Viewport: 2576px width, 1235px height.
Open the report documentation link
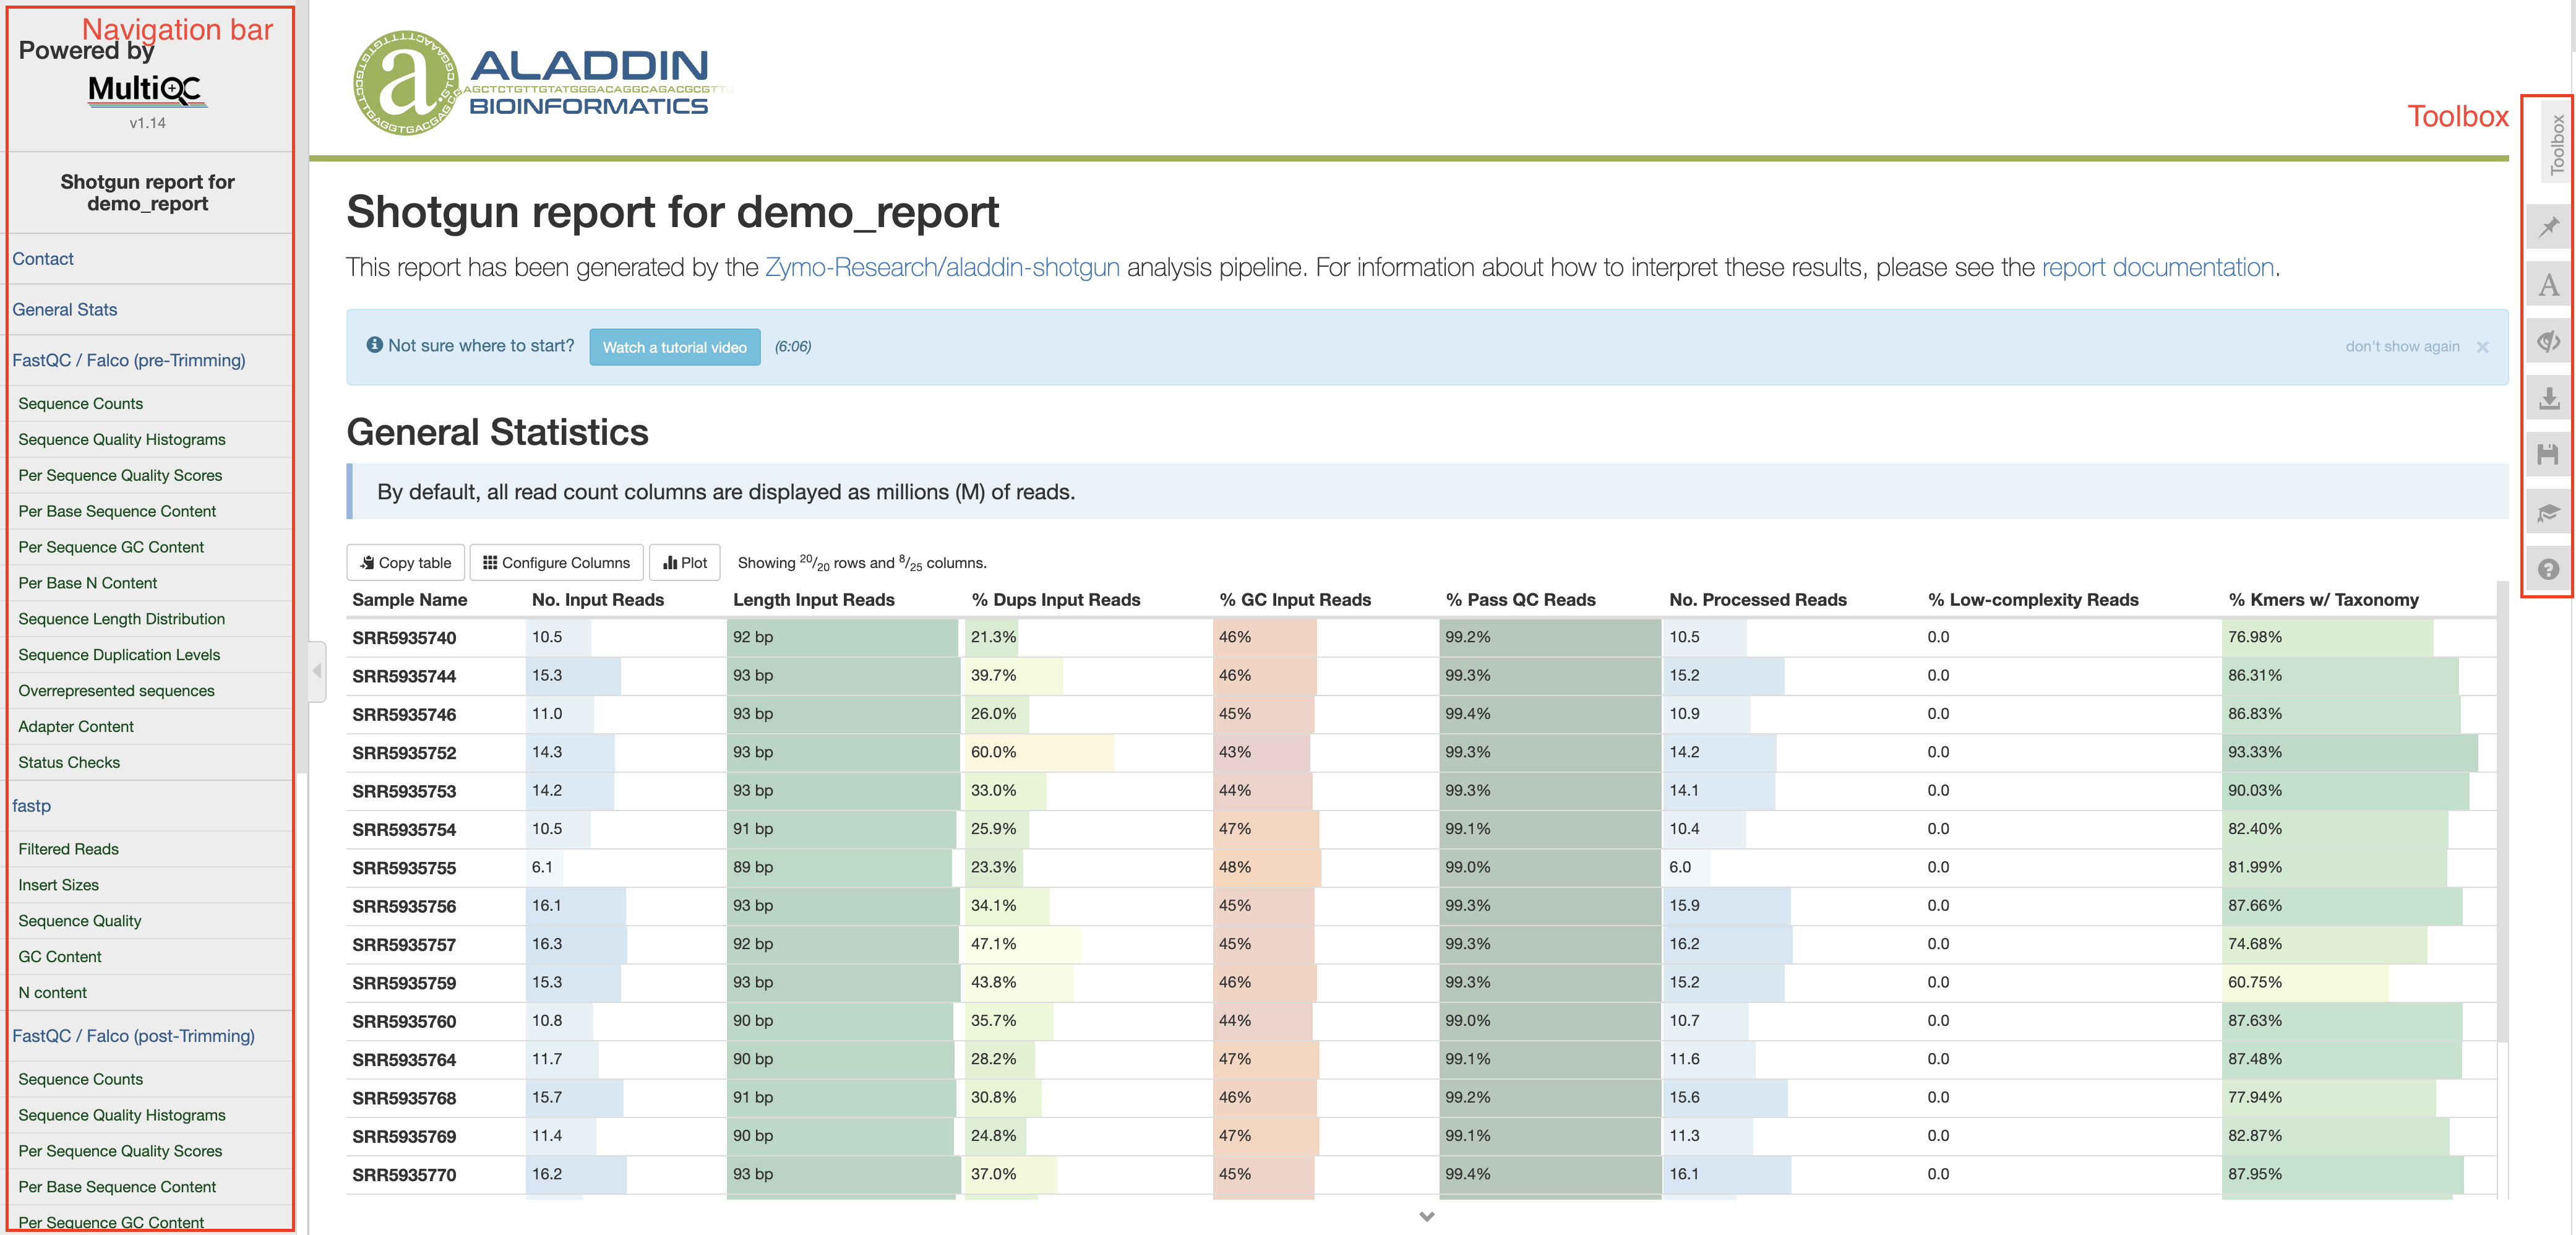(2157, 268)
